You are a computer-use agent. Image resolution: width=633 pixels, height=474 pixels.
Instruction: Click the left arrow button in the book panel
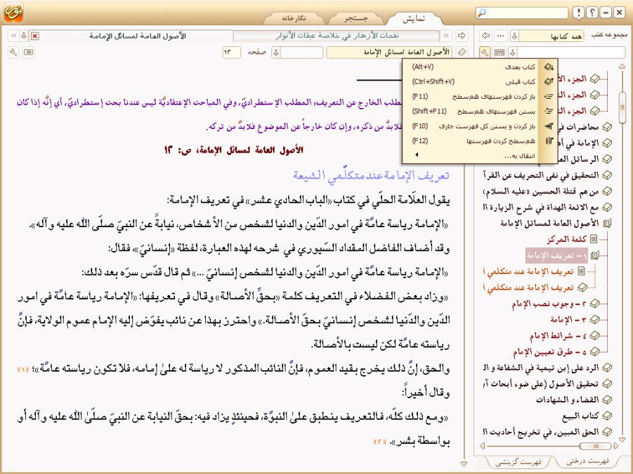tap(486, 36)
